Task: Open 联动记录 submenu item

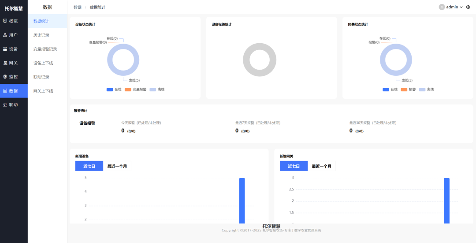Action: point(47,77)
